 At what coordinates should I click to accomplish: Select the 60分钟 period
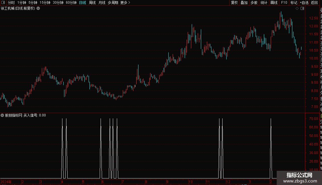(71, 3)
